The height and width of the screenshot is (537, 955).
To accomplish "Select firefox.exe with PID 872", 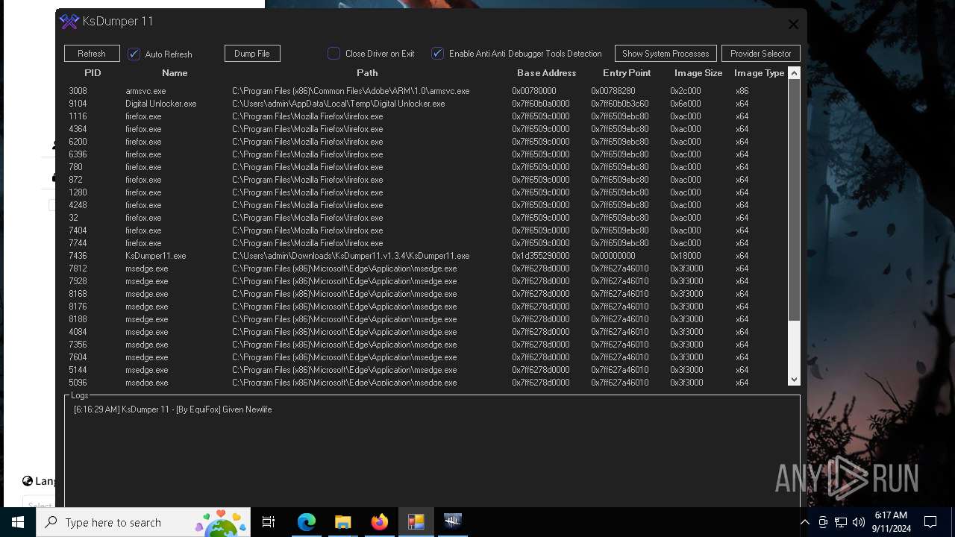I will (425, 180).
